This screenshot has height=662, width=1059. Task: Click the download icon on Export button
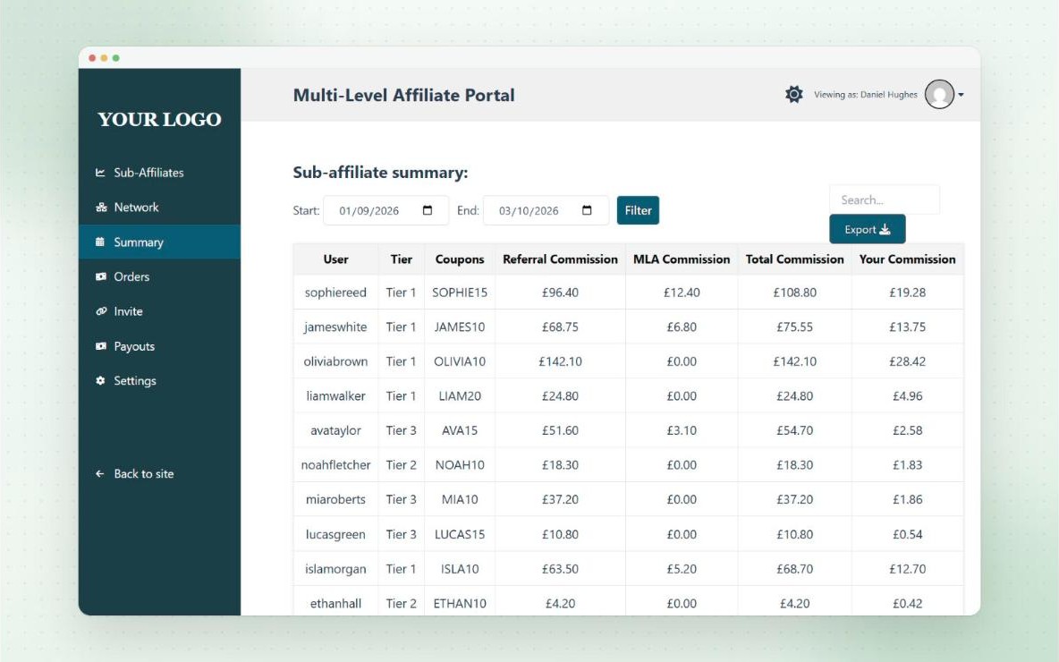(x=885, y=230)
